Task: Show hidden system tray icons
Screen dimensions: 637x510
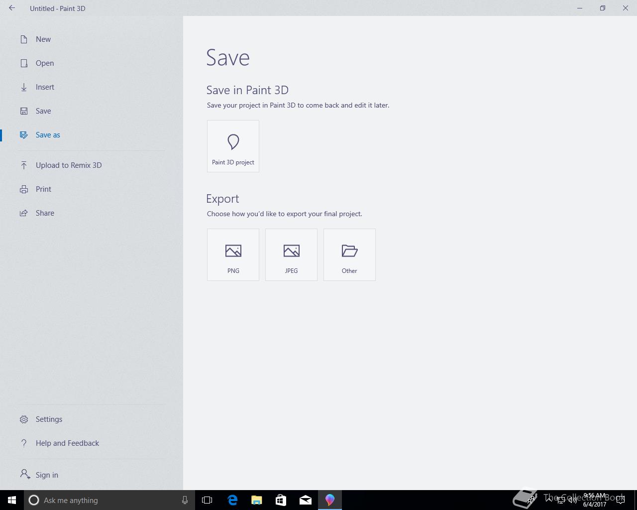Action: 549,500
